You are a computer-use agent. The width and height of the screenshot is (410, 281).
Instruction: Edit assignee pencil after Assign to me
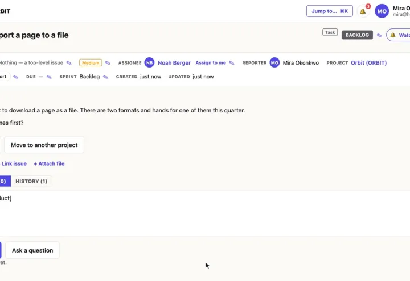pyautogui.click(x=232, y=63)
